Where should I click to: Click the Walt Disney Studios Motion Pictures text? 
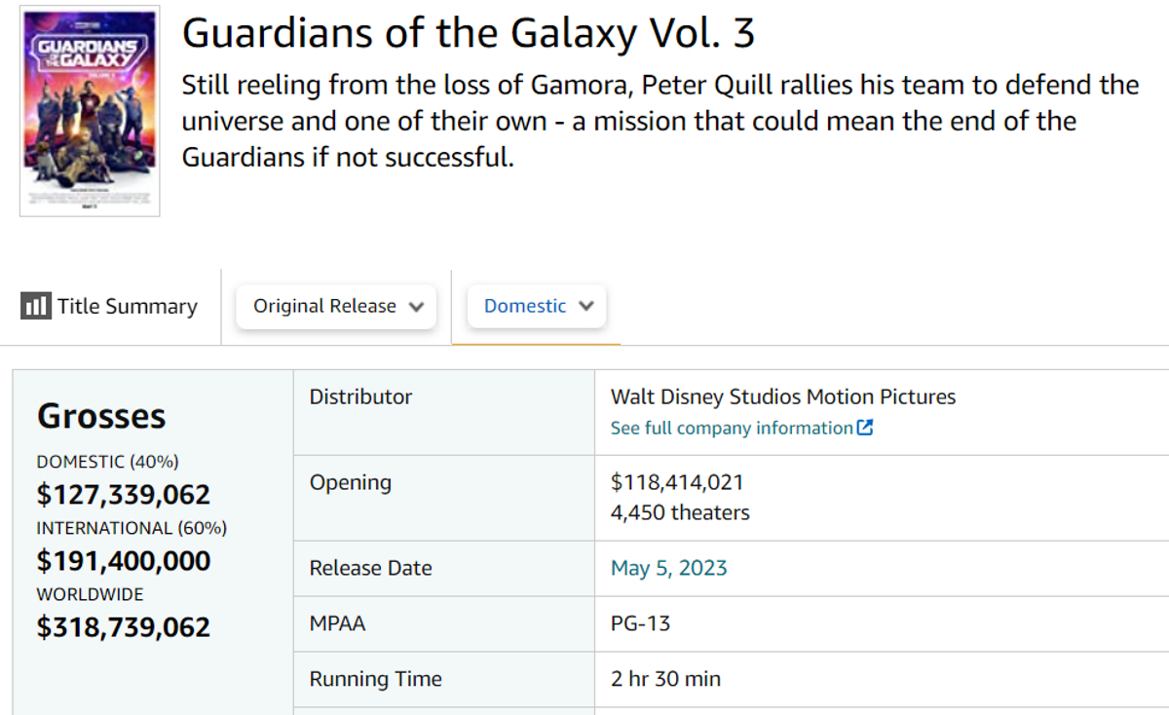point(783,396)
